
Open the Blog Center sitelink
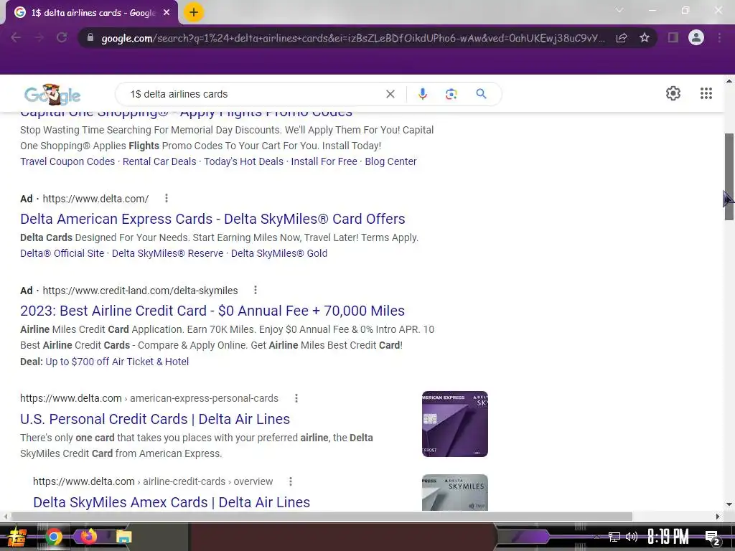pos(390,161)
